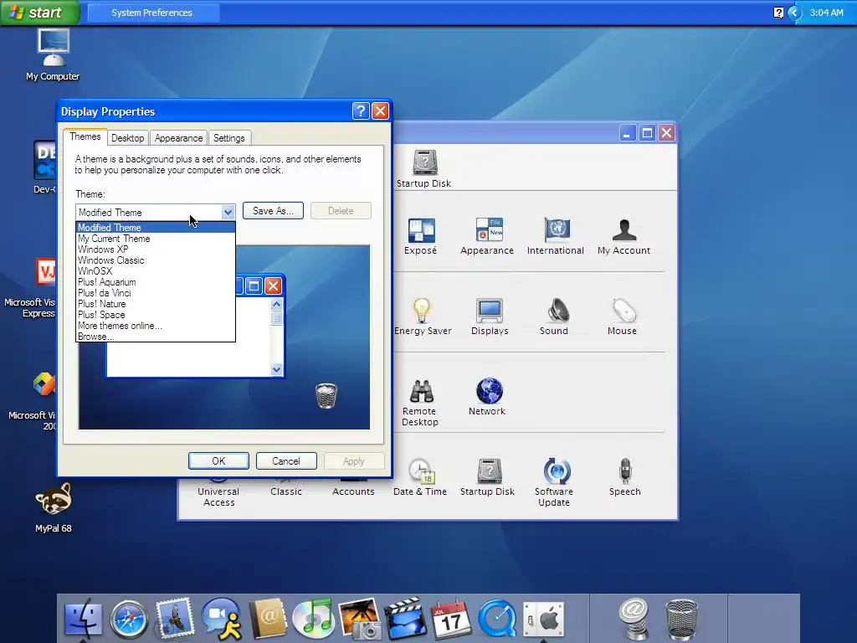Switch to the Appearance tab

point(178,138)
